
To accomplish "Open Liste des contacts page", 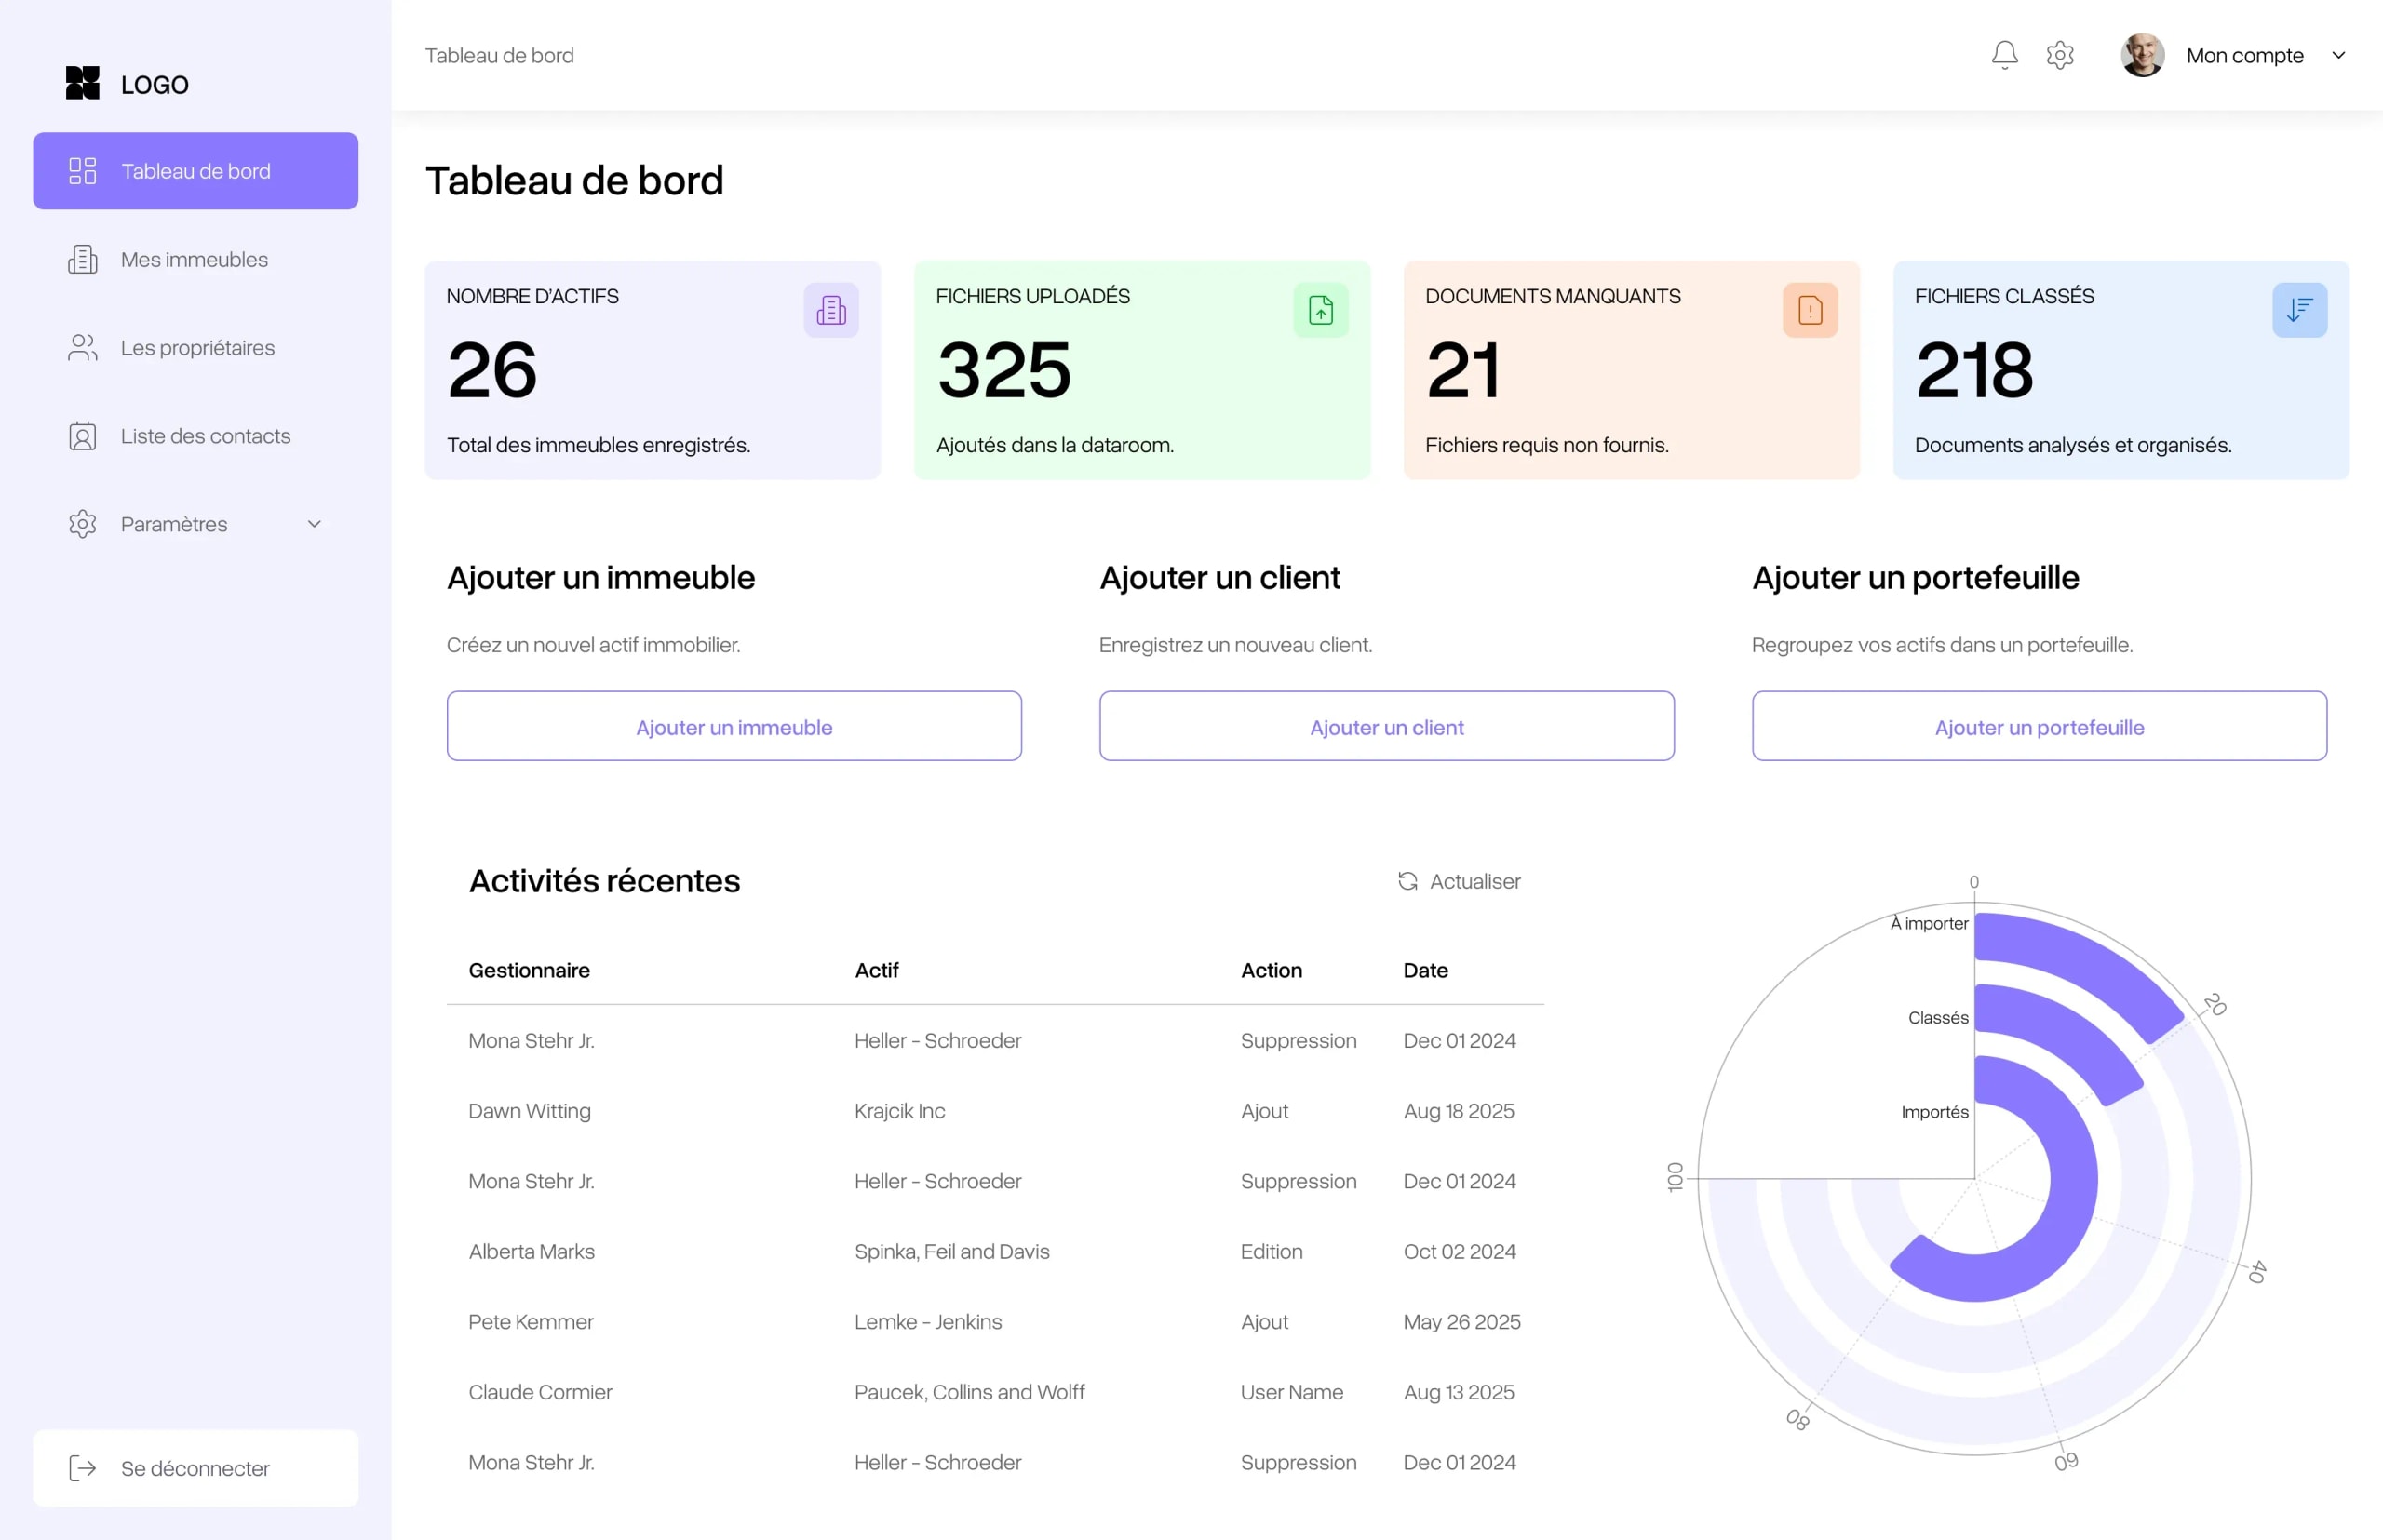I will point(195,436).
